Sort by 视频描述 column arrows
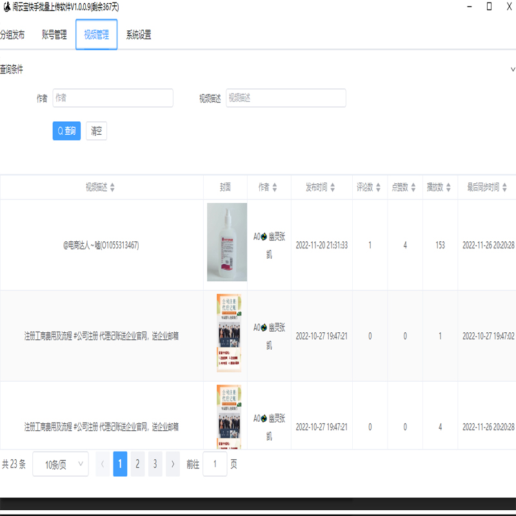This screenshot has height=516, width=516. click(112, 187)
